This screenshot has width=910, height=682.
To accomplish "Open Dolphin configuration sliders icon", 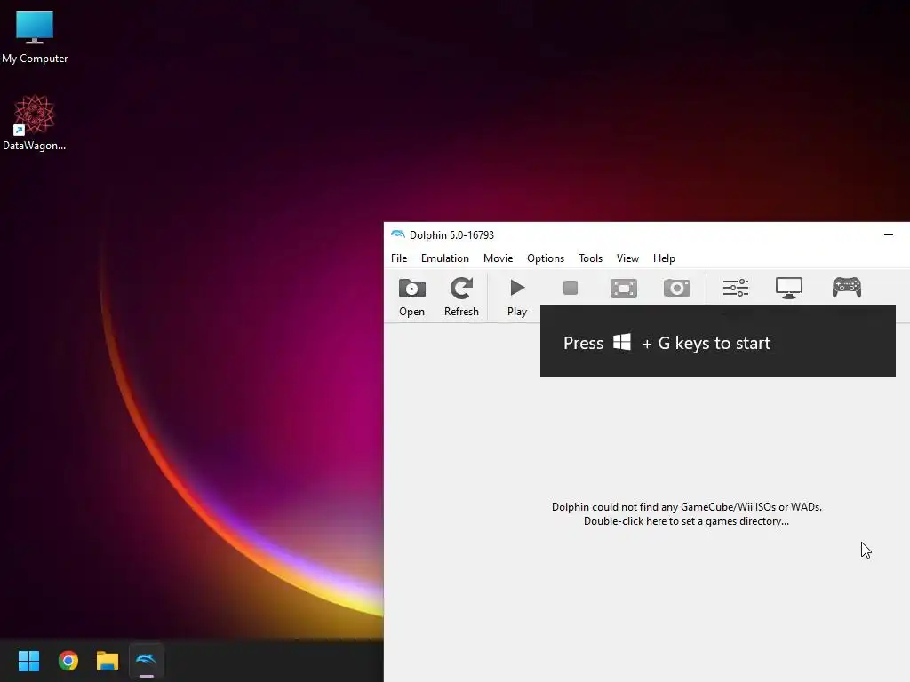I will pos(735,288).
